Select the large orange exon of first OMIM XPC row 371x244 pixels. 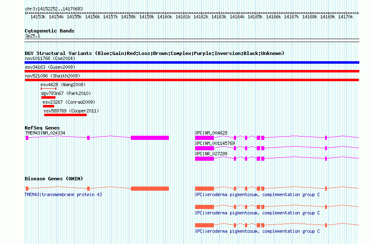[x=204, y=189]
